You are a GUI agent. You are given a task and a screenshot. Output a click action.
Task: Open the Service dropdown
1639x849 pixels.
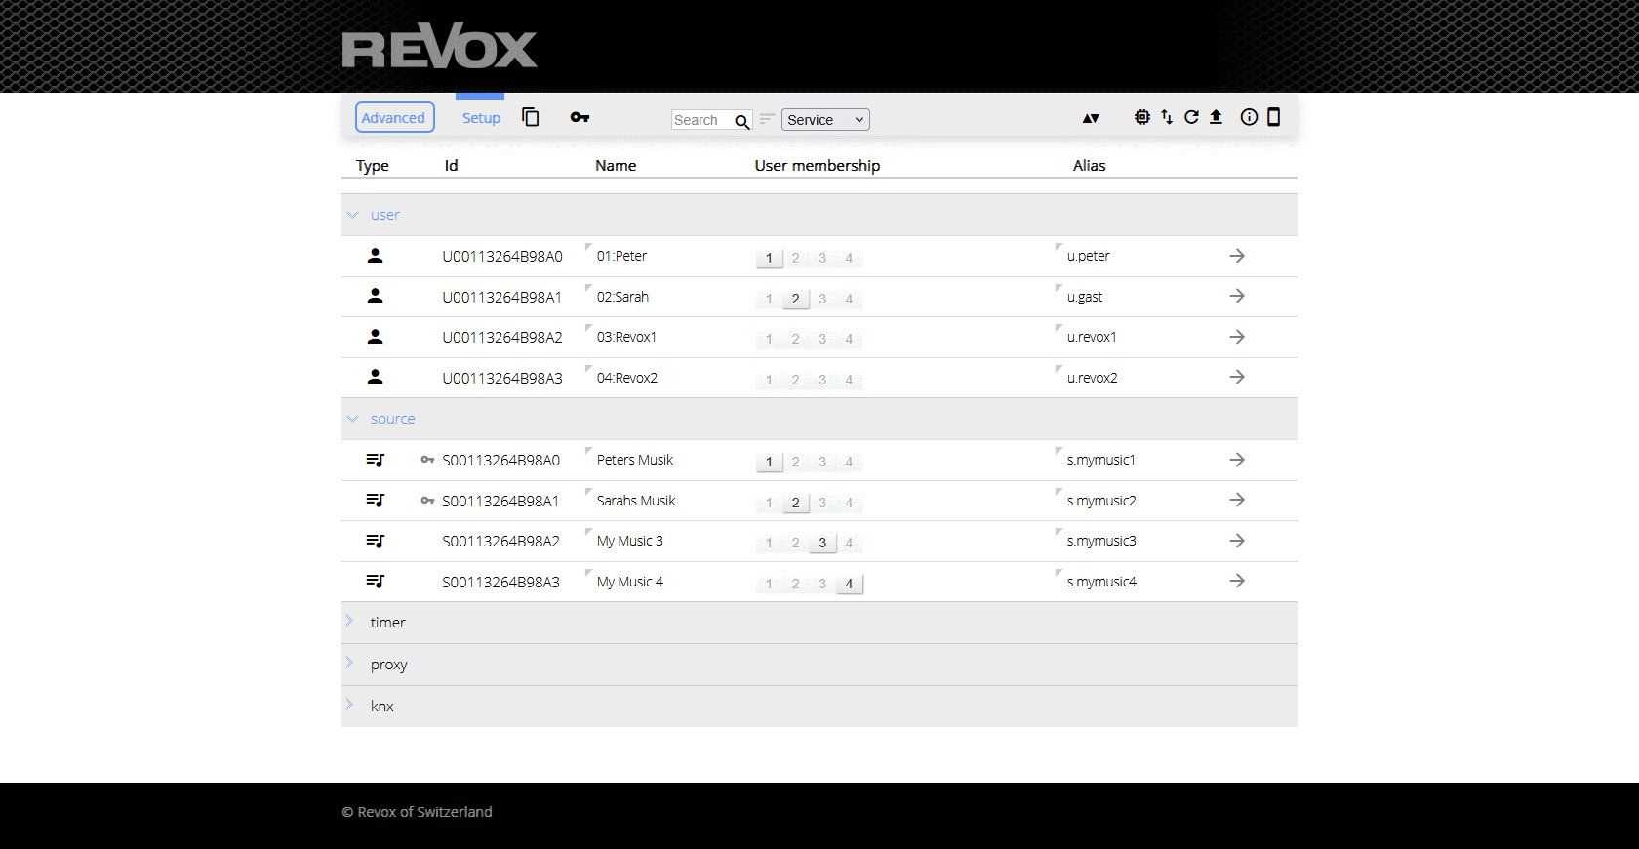tap(825, 119)
